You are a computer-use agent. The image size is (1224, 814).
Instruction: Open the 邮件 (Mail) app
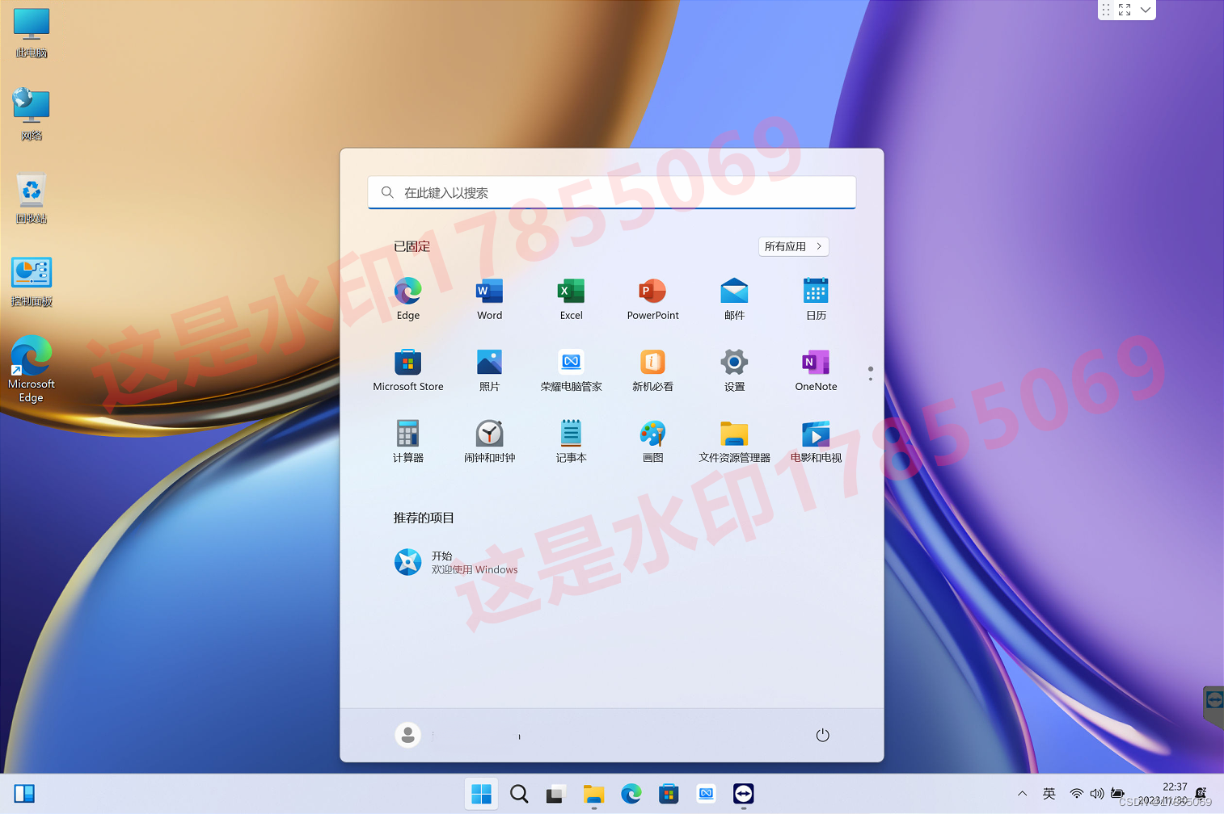point(734,297)
